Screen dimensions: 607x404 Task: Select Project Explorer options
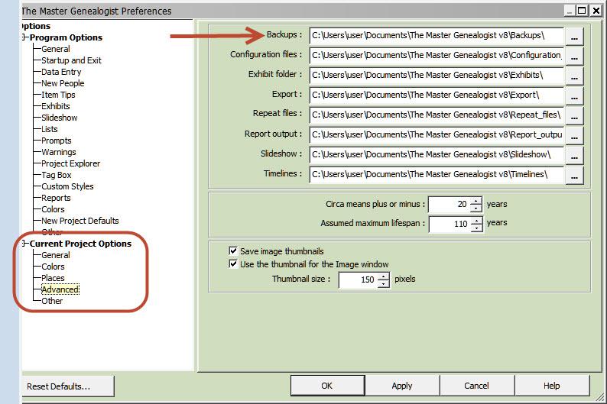70,163
